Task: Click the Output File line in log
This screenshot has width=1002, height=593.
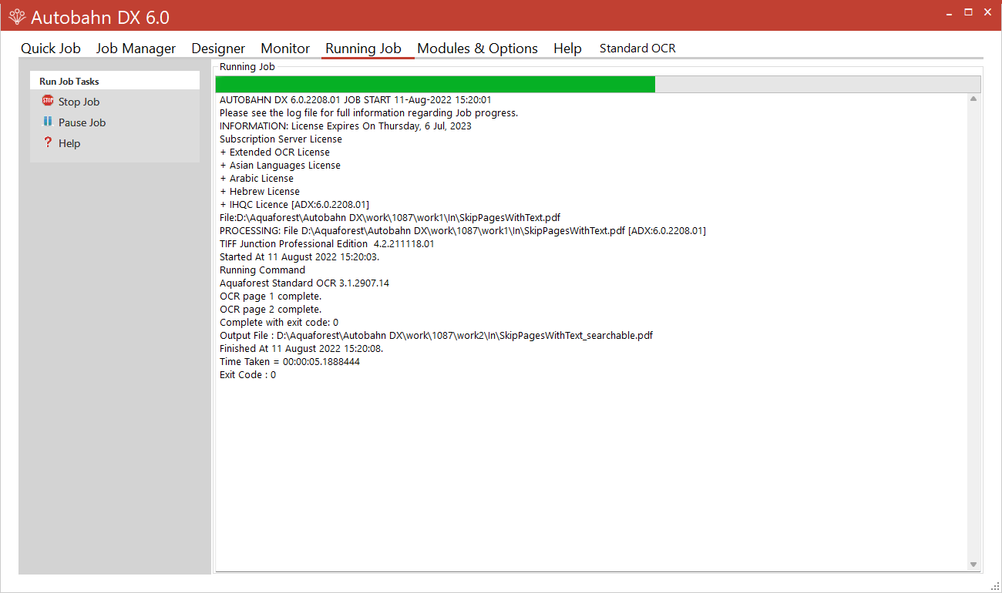Action: [x=436, y=336]
